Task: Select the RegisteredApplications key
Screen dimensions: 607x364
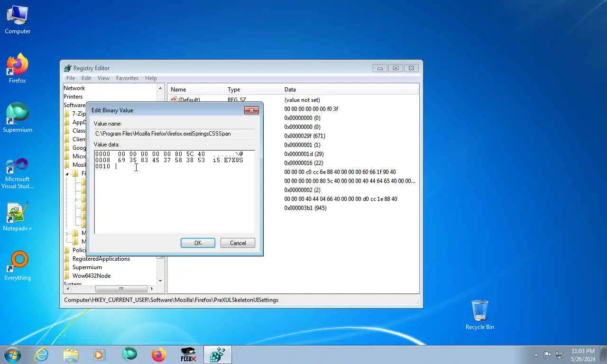Action: [x=101, y=259]
